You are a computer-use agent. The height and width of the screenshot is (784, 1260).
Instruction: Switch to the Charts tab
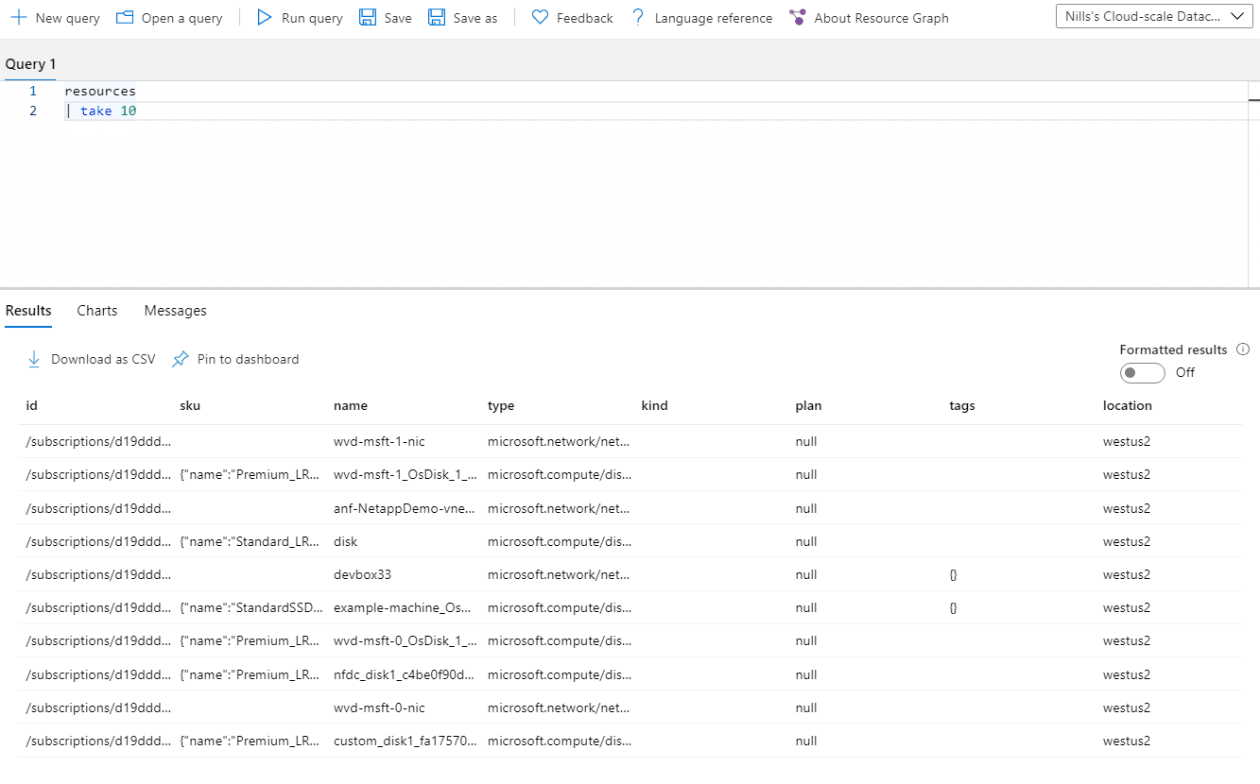(x=97, y=311)
